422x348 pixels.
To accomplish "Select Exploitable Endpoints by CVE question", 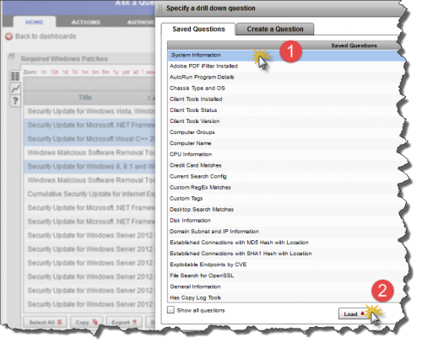I will [285, 265].
